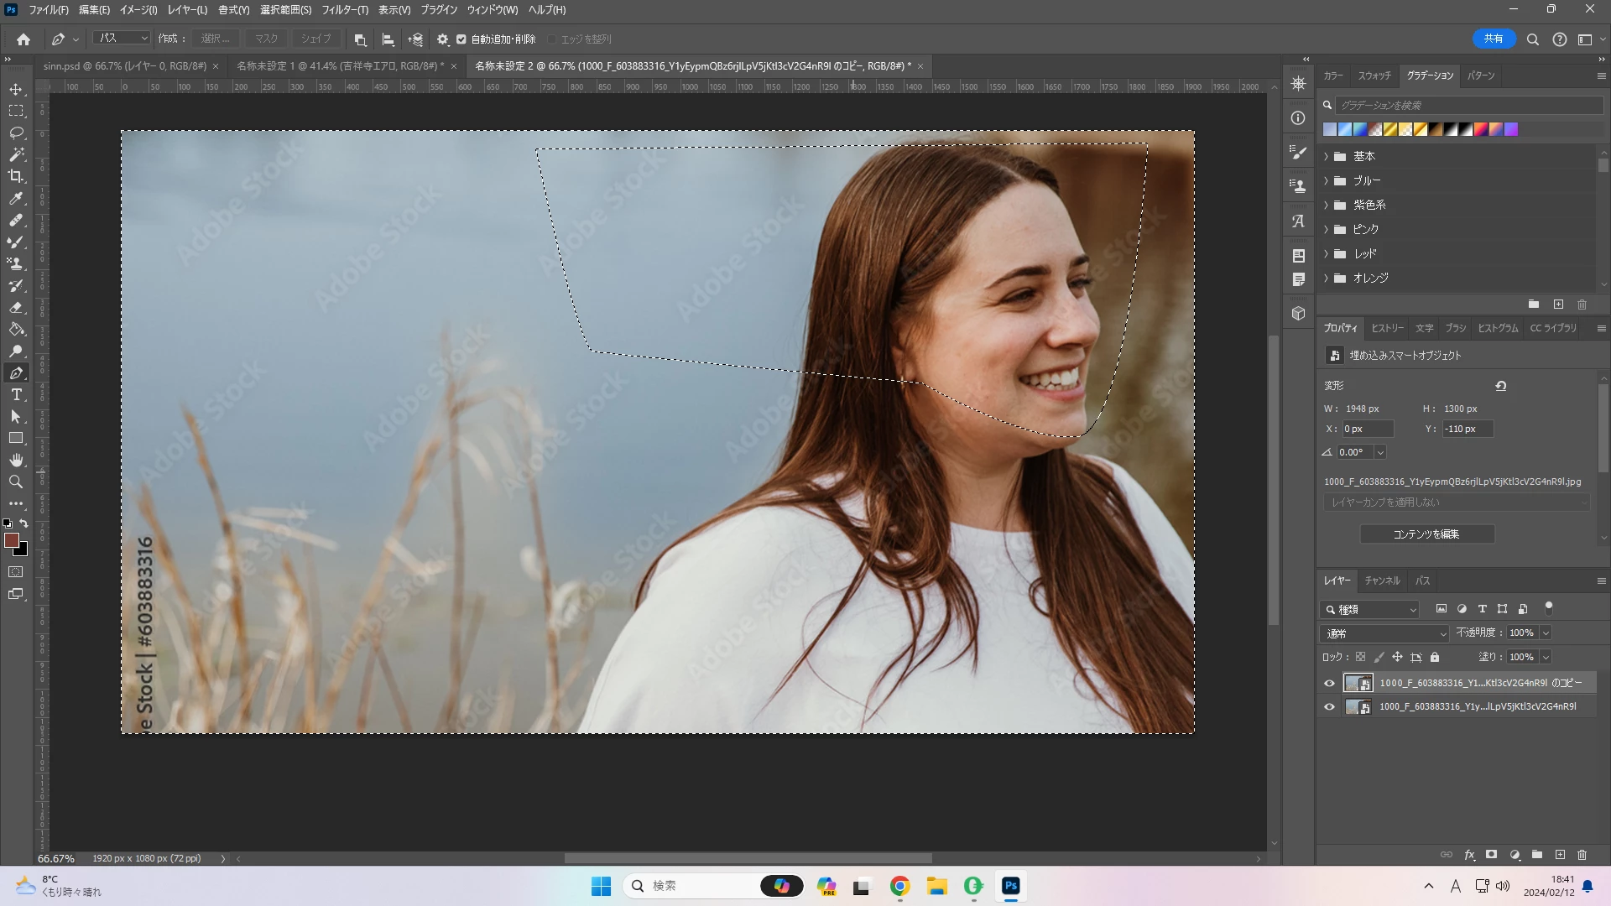
Task: Click the 共有 share button
Action: coord(1494,39)
